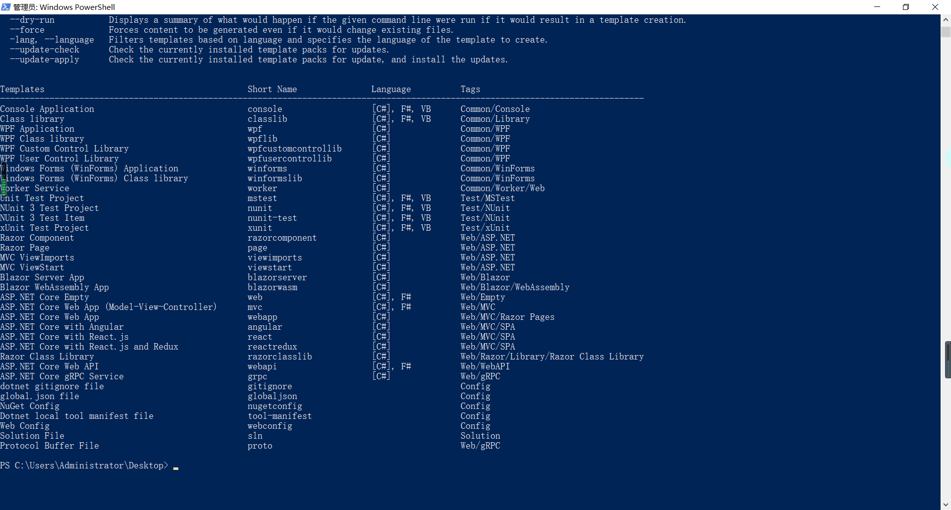Click the scrollbar up arrow
The width and height of the screenshot is (951, 510).
946,20
